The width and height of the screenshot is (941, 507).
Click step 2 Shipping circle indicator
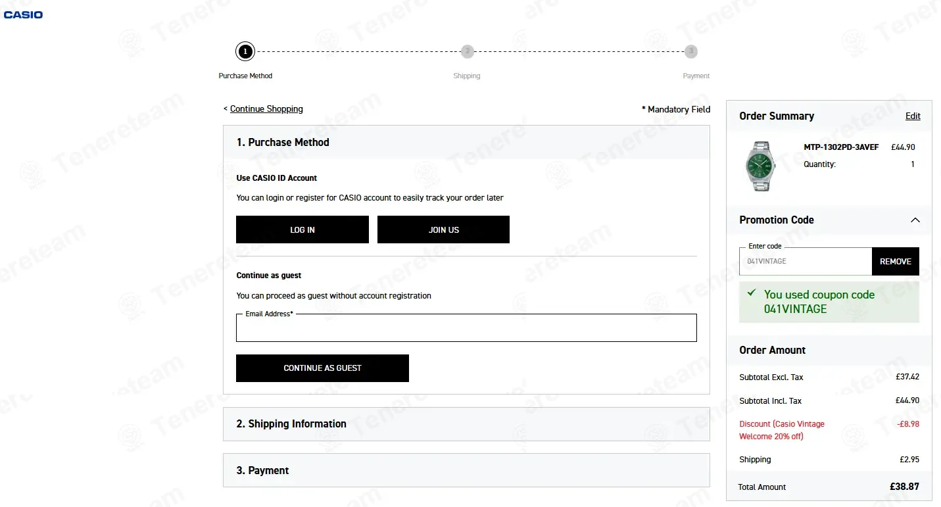coord(467,51)
